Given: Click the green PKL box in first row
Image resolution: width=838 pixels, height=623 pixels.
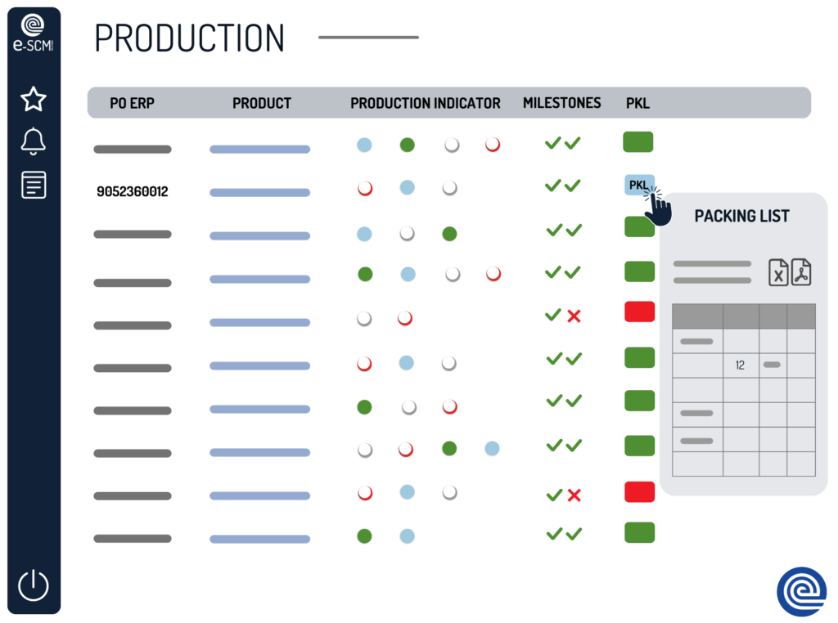Looking at the screenshot, I should pos(638,142).
